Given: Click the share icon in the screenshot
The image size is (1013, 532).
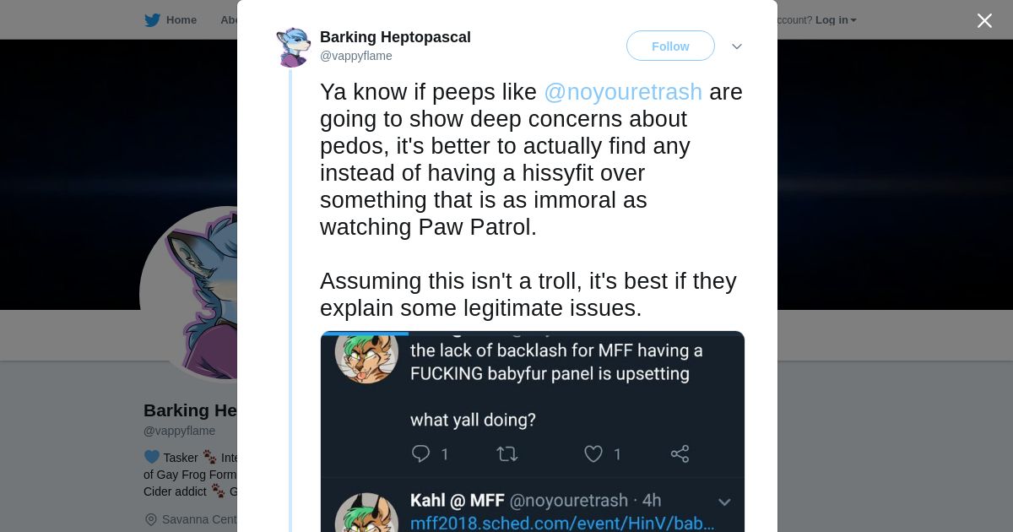Looking at the screenshot, I should click(680, 454).
